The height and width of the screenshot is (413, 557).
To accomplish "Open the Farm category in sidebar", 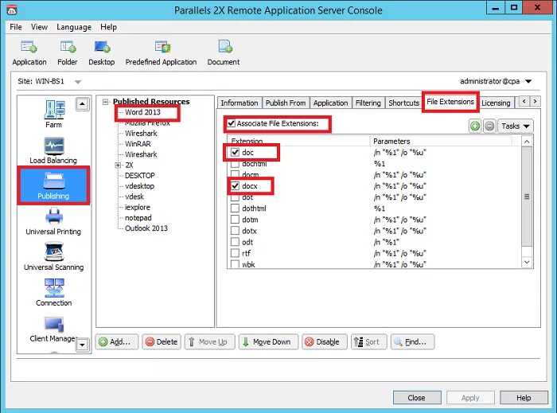I will pos(53,114).
